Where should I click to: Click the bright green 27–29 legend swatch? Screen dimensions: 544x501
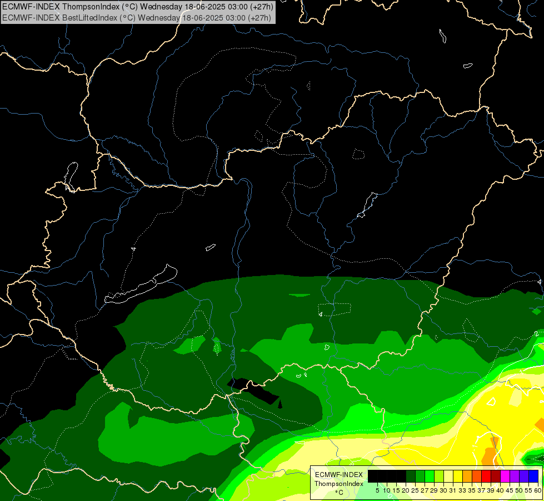click(x=429, y=477)
